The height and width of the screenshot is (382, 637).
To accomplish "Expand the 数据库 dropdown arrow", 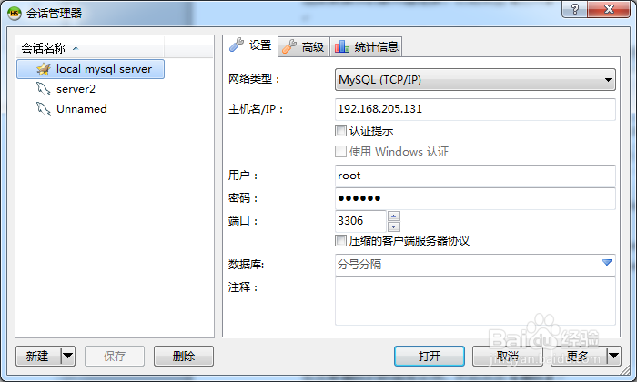I will (607, 263).
